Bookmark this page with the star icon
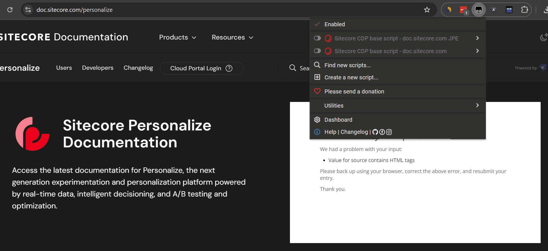The height and width of the screenshot is (251, 548). tap(427, 10)
